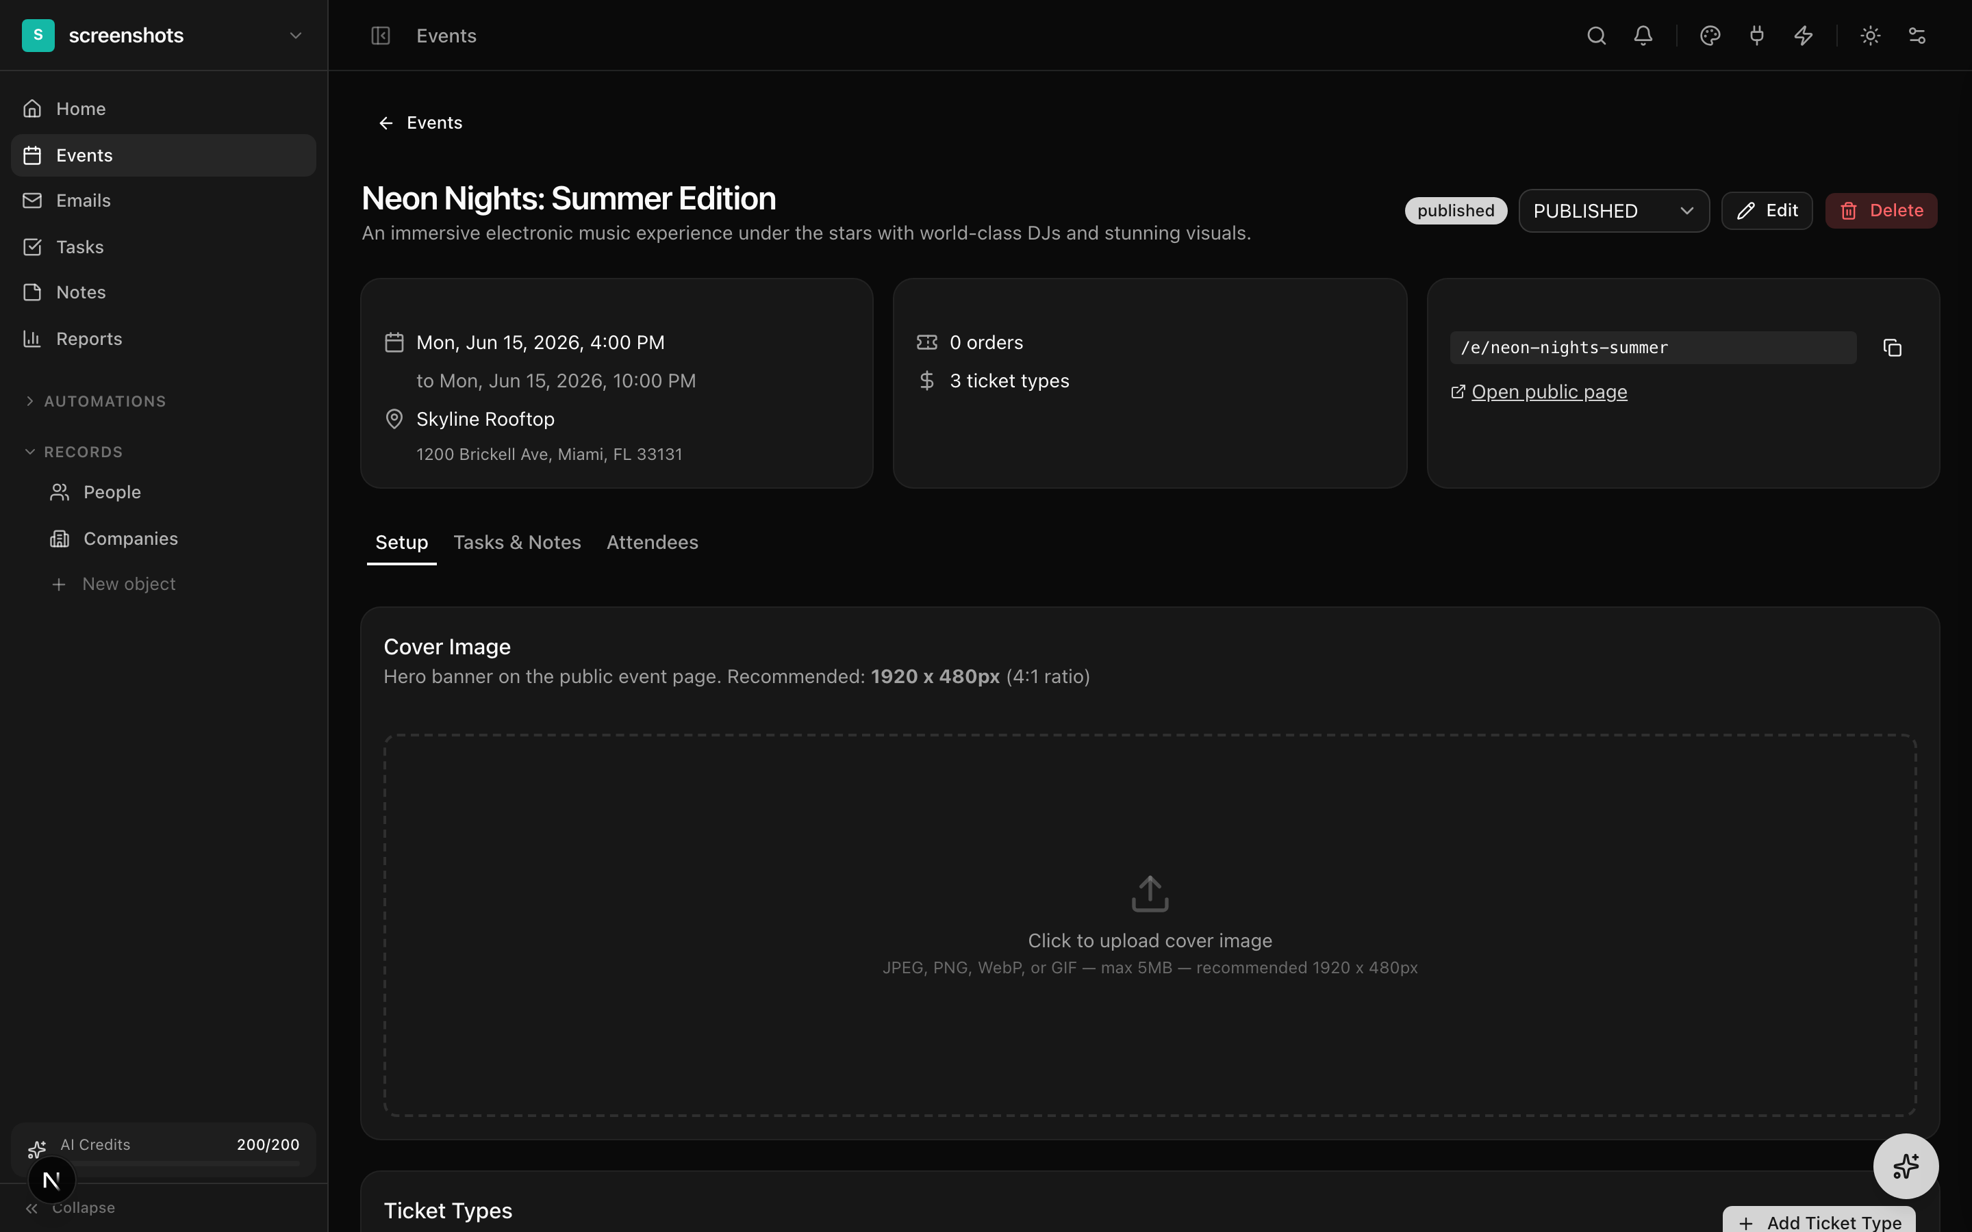Open the notifications bell
The image size is (1972, 1232).
pos(1643,36)
